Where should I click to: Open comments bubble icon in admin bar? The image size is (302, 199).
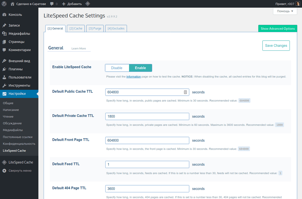point(52,4)
